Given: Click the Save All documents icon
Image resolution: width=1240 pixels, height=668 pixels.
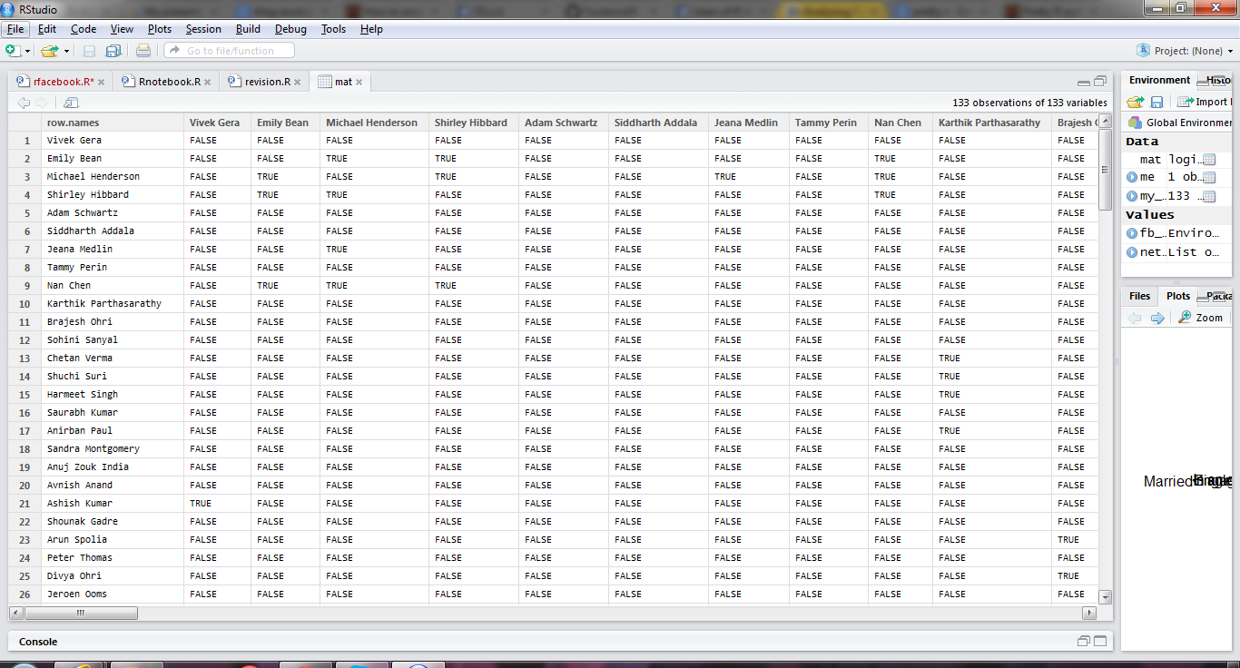Looking at the screenshot, I should (113, 51).
